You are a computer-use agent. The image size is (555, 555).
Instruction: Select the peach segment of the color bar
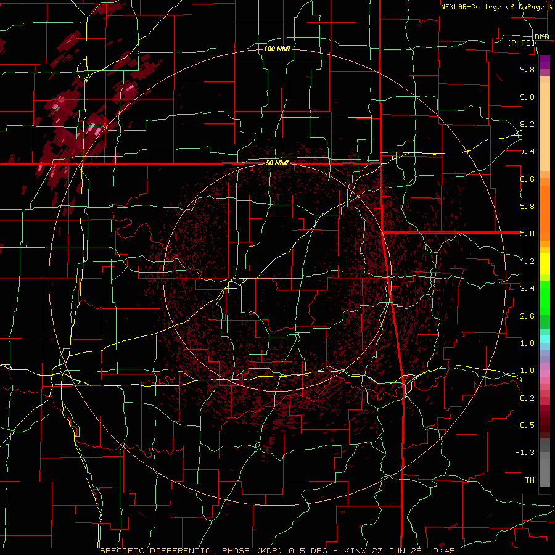[x=545, y=126]
